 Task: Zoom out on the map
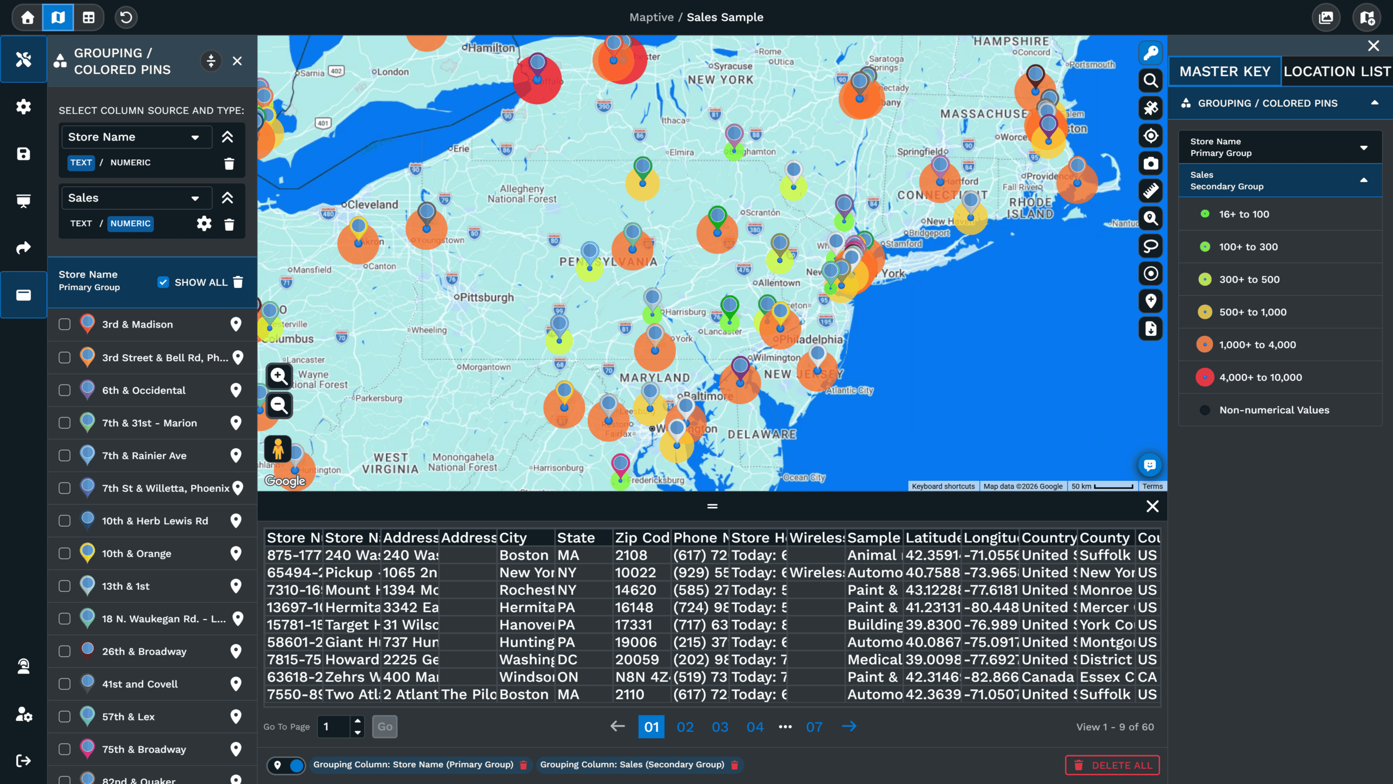279,405
